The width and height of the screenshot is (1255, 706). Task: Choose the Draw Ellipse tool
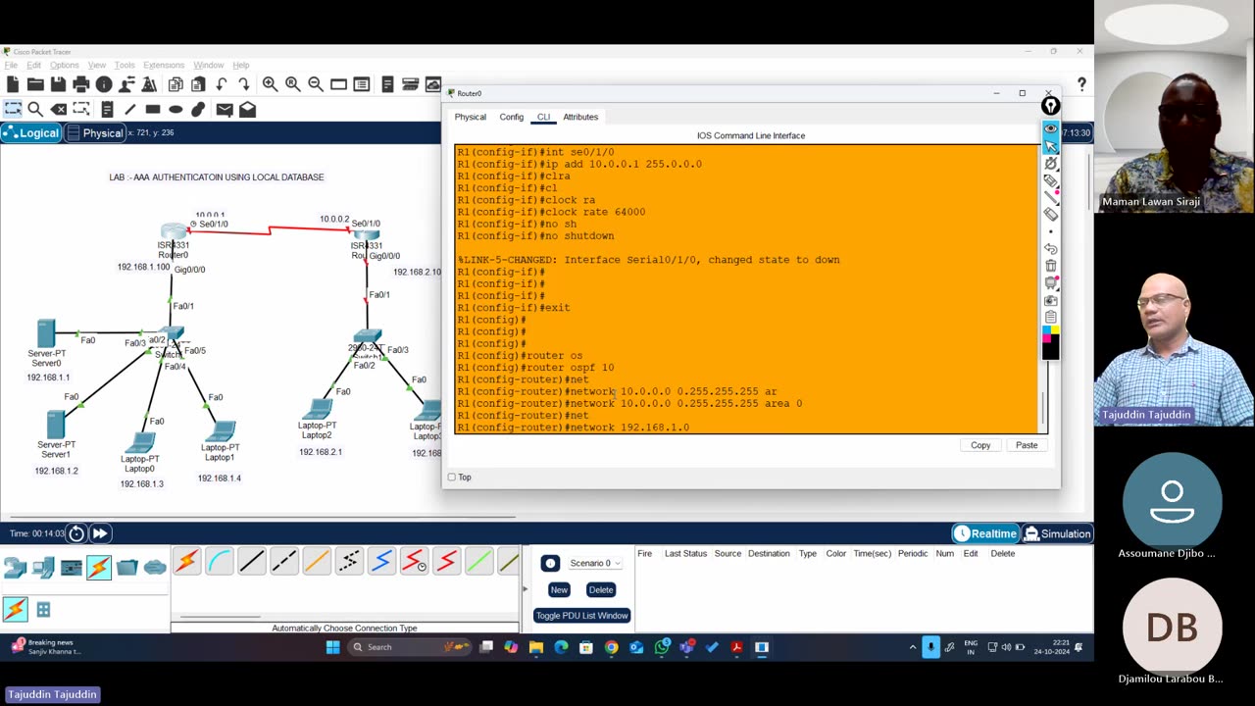176,109
